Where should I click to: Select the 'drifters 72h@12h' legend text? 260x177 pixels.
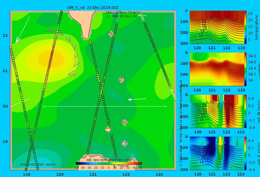(129, 12)
